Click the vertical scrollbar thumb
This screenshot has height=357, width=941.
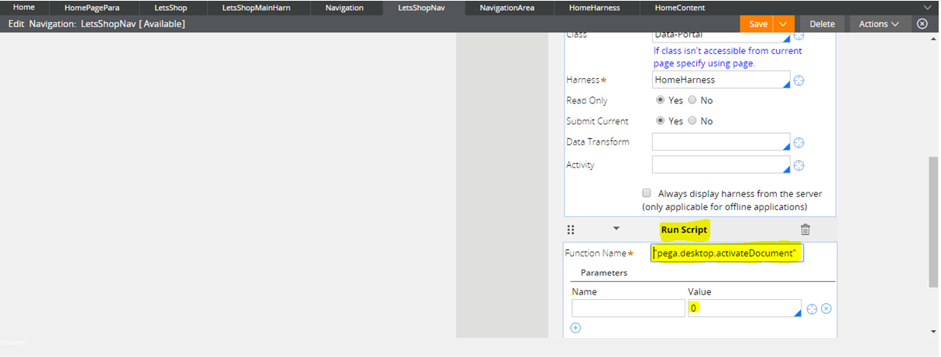point(932,224)
